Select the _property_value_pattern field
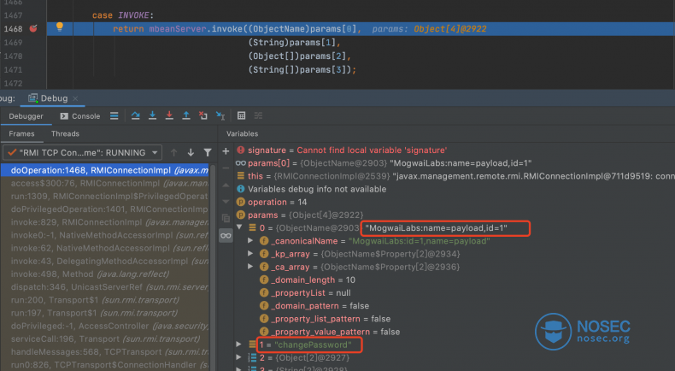This screenshot has height=371, width=675. click(455, 332)
